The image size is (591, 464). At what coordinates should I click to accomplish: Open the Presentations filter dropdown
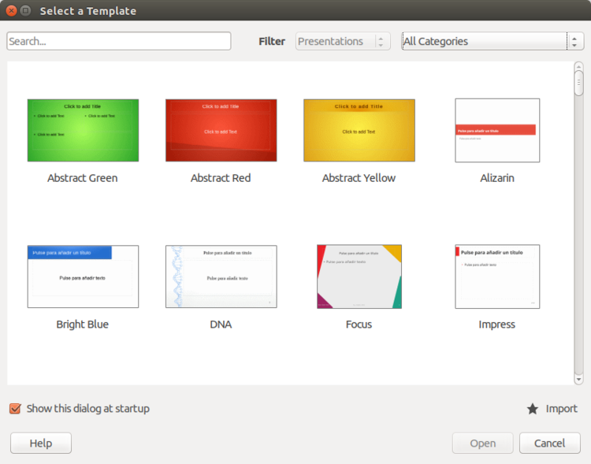pos(343,41)
